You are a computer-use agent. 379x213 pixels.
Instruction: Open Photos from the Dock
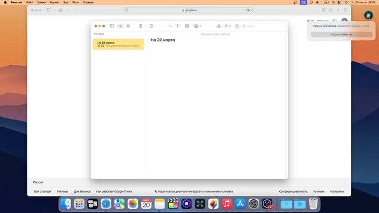pyautogui.click(x=133, y=204)
